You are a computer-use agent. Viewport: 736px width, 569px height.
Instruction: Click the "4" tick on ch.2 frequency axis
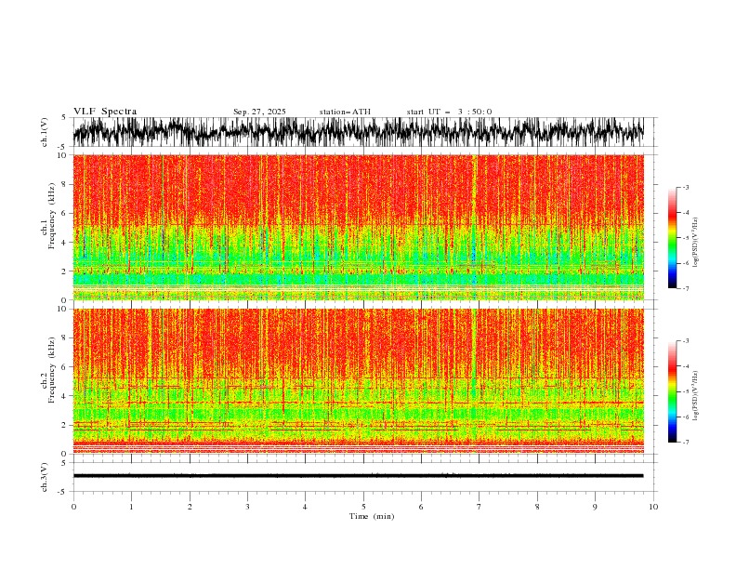click(x=64, y=396)
